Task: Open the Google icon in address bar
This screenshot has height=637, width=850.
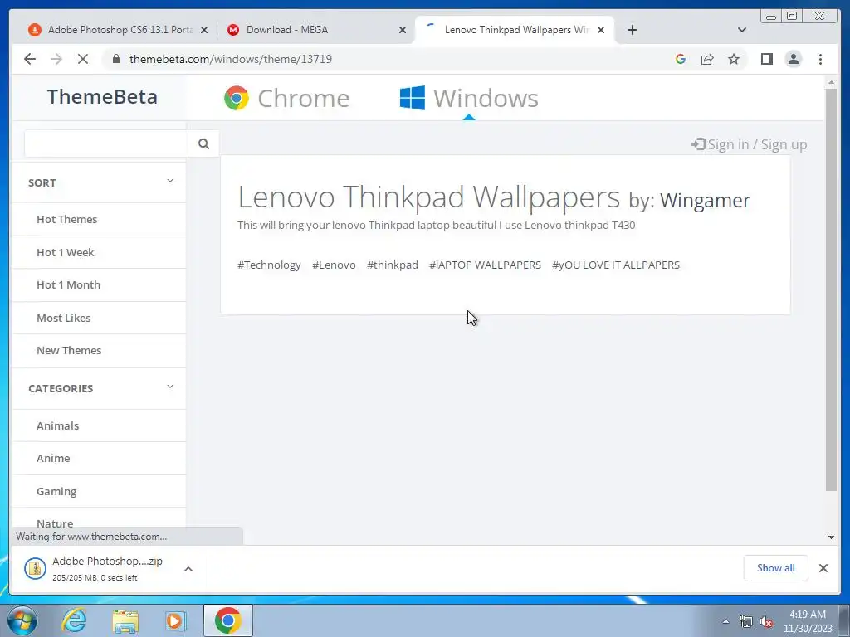Action: (681, 59)
